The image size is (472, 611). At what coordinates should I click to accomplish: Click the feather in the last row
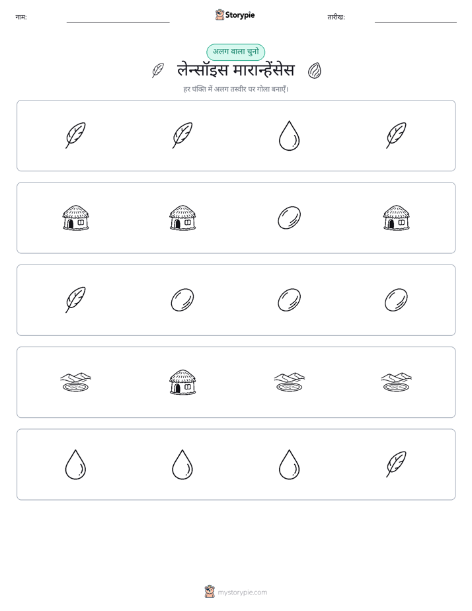396,464
